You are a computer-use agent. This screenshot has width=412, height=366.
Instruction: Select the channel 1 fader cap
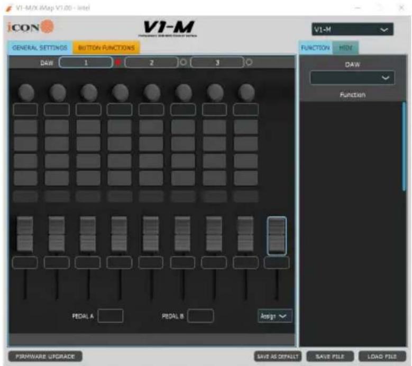25,234
